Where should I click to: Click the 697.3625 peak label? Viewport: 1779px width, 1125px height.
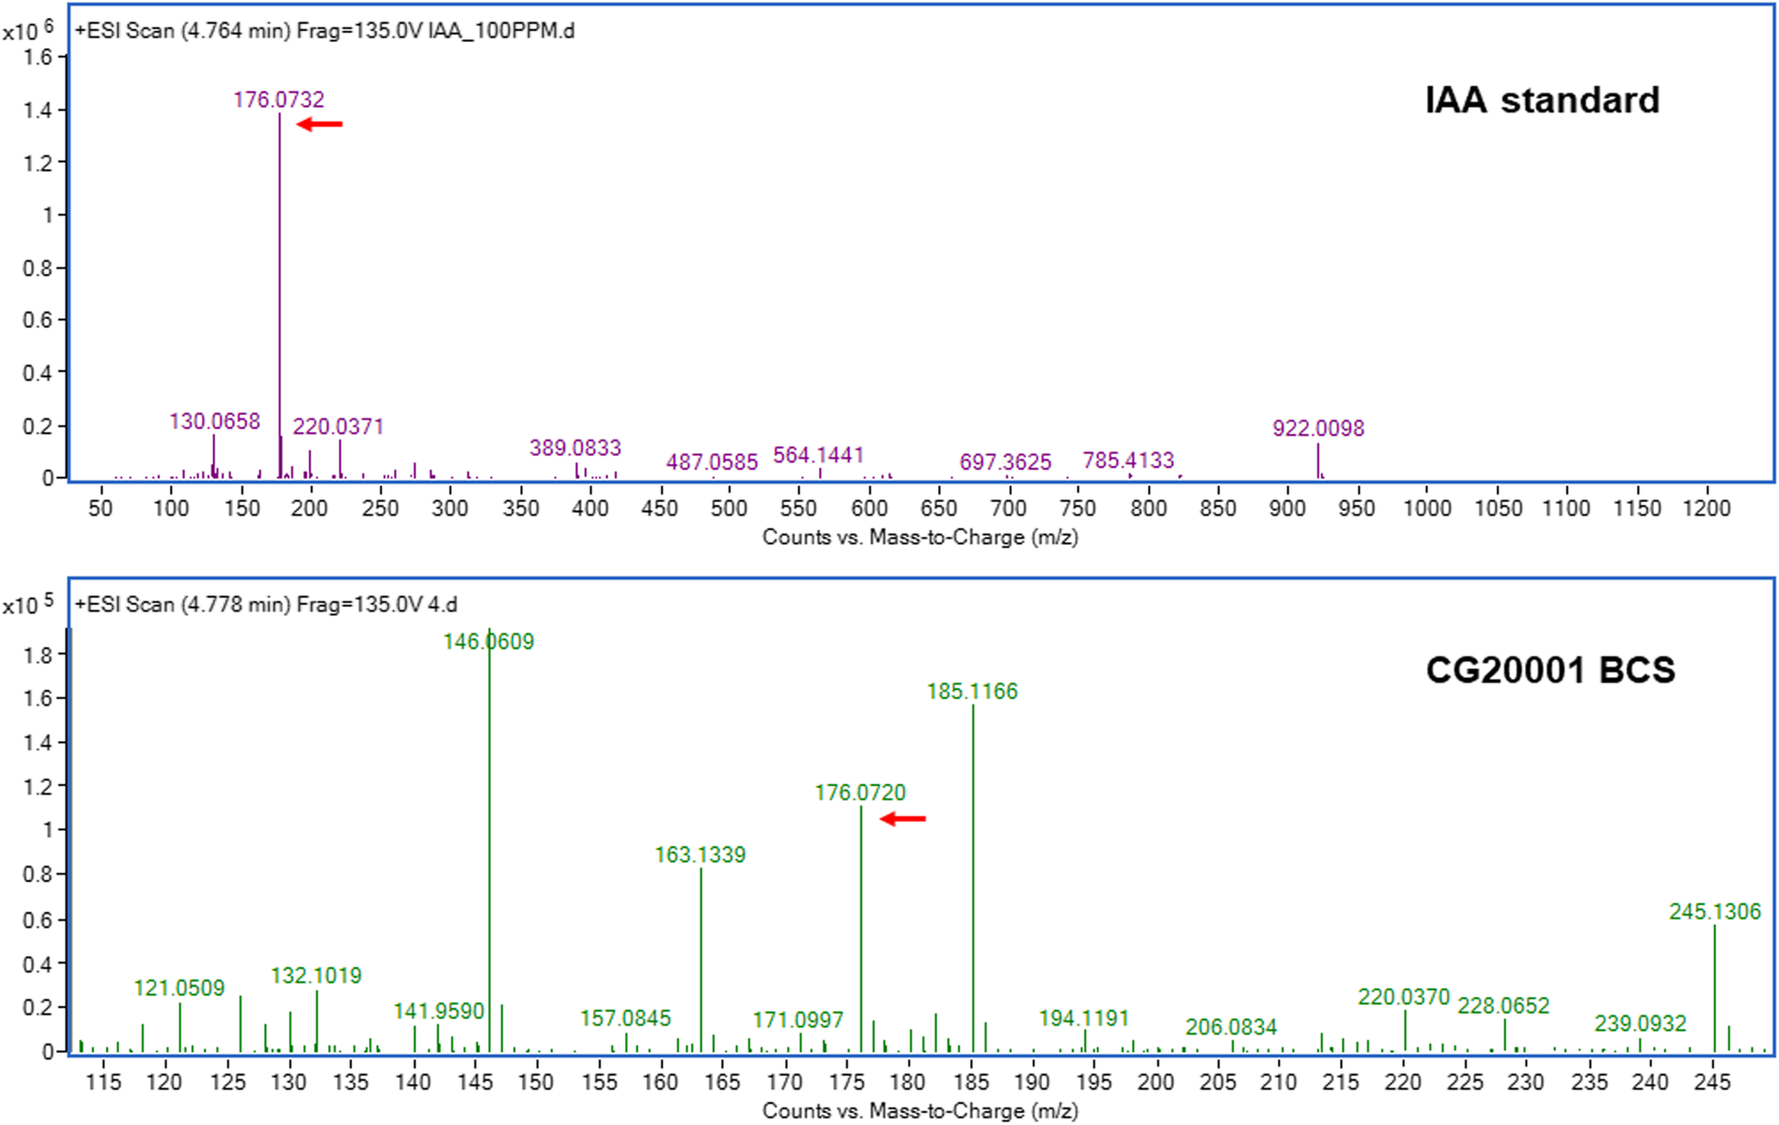[x=1006, y=462]
